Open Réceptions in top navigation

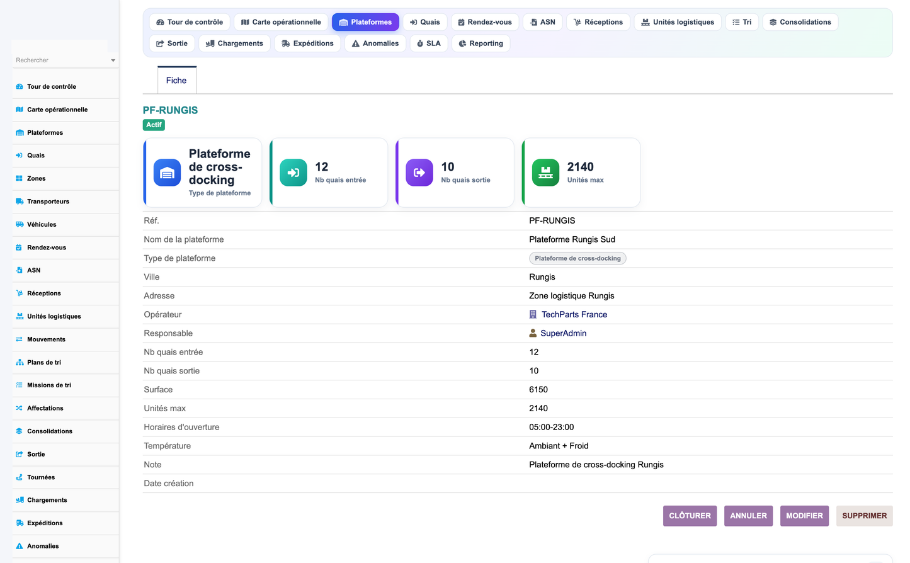[x=598, y=22]
